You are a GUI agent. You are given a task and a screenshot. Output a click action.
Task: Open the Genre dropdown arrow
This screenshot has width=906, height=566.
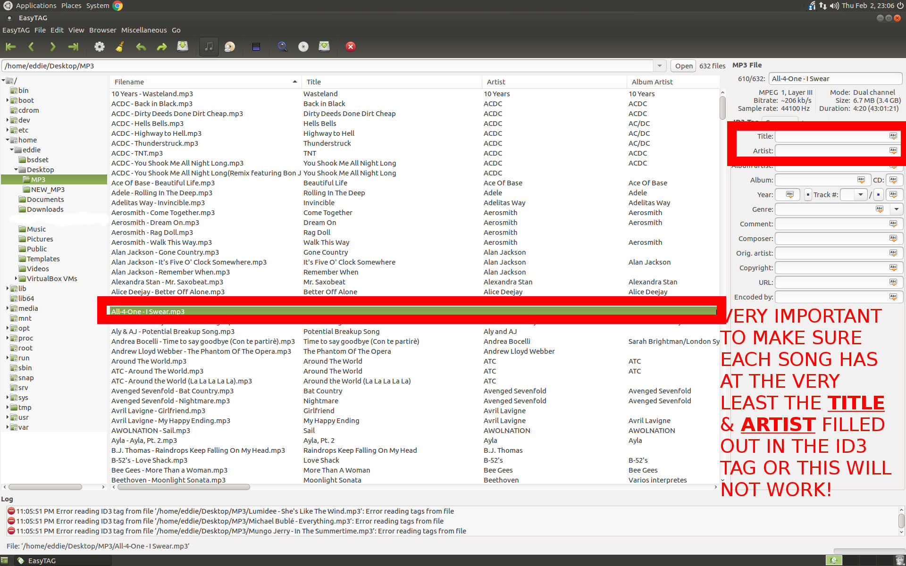coord(896,209)
